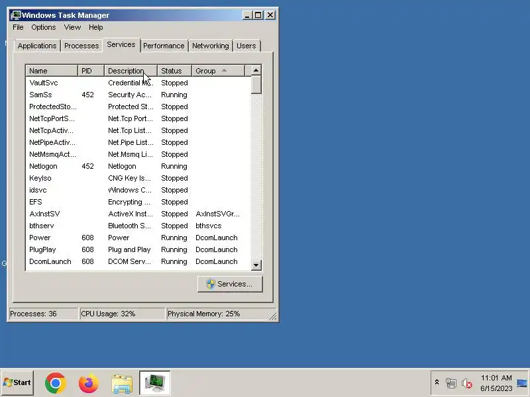The image size is (530, 397).
Task: Click the Processes: 36 status entry
Action: pos(44,314)
